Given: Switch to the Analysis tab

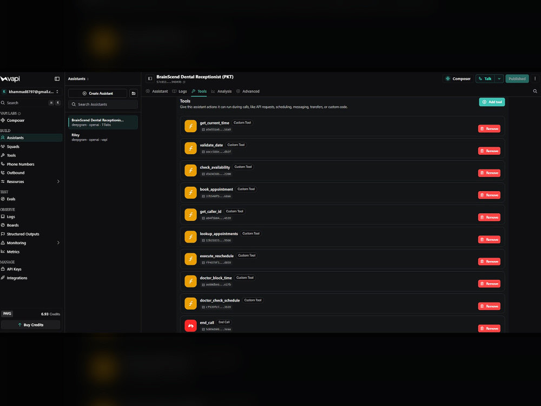Looking at the screenshot, I should (221, 91).
